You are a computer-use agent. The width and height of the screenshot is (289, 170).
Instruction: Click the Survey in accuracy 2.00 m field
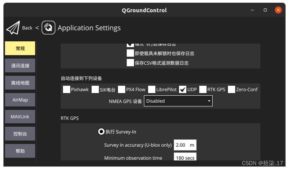(185, 145)
